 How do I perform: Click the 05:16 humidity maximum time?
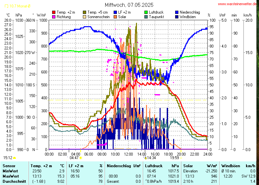click(x=75, y=176)
